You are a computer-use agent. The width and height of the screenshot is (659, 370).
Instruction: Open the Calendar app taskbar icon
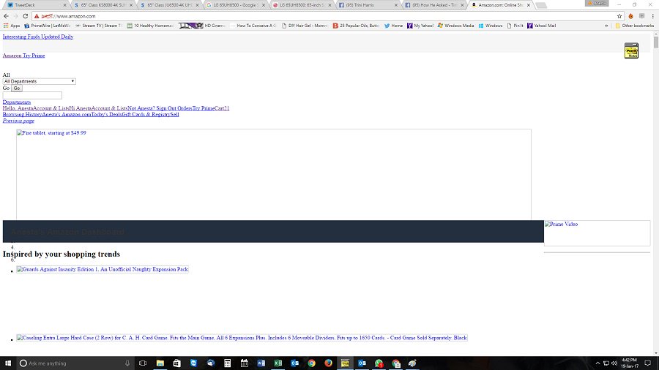tap(244, 363)
